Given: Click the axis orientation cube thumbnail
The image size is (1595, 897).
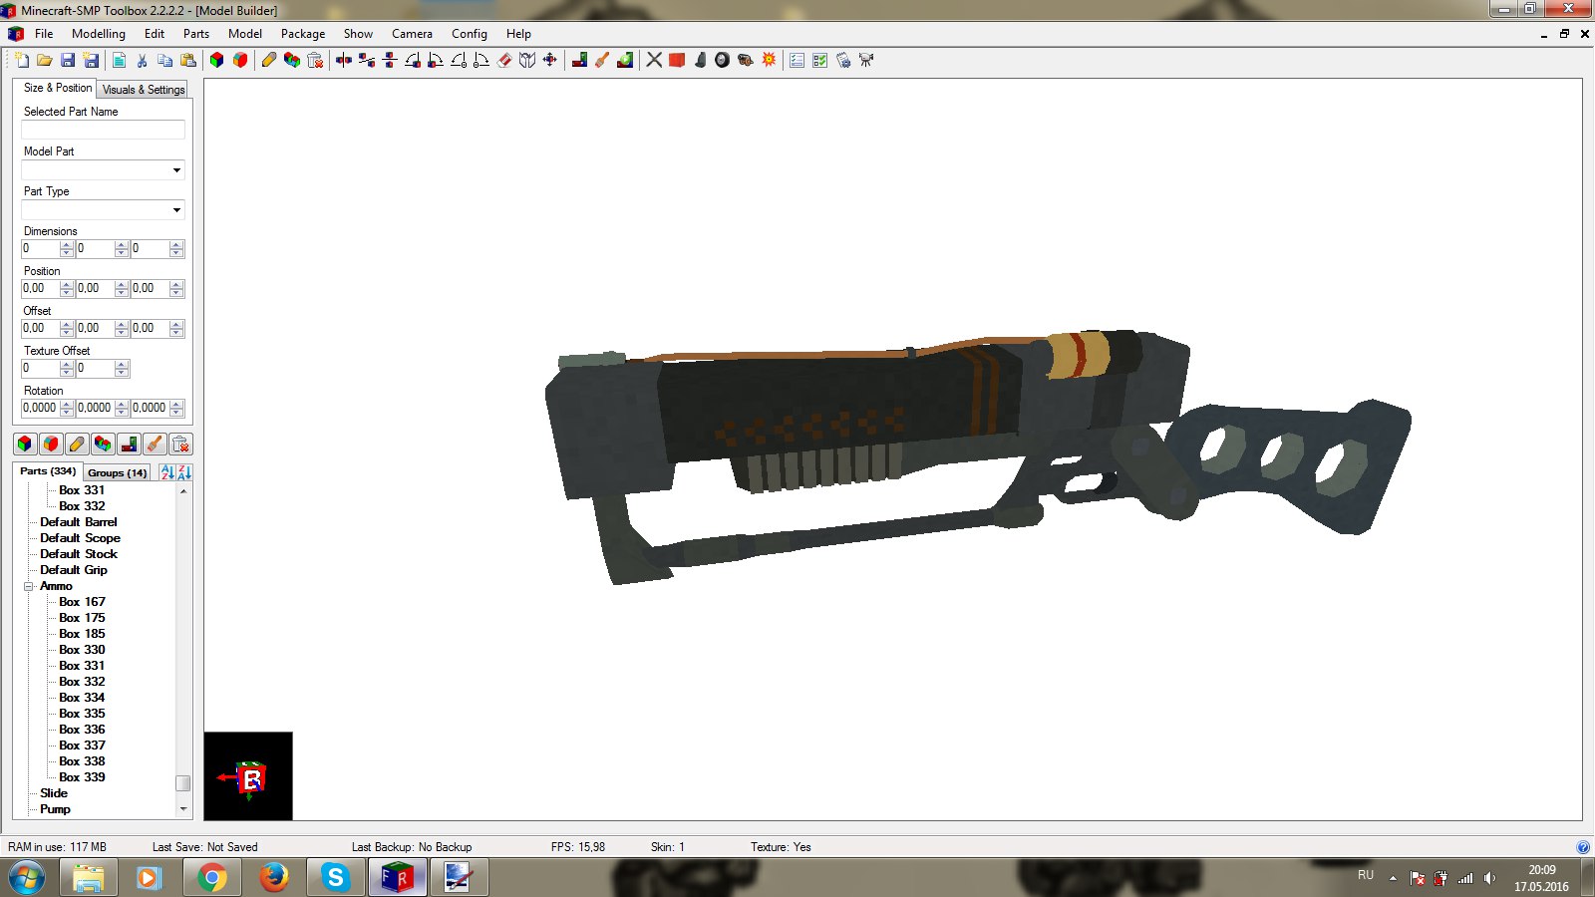Looking at the screenshot, I should coord(248,776).
